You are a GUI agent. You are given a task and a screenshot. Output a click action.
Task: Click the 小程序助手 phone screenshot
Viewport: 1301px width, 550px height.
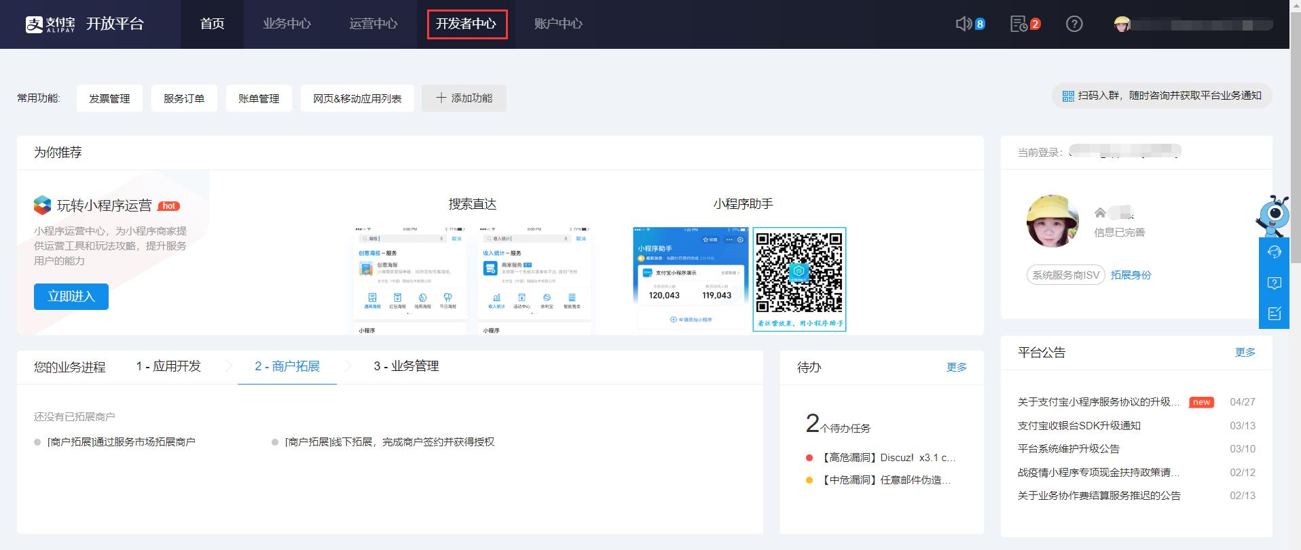click(691, 278)
